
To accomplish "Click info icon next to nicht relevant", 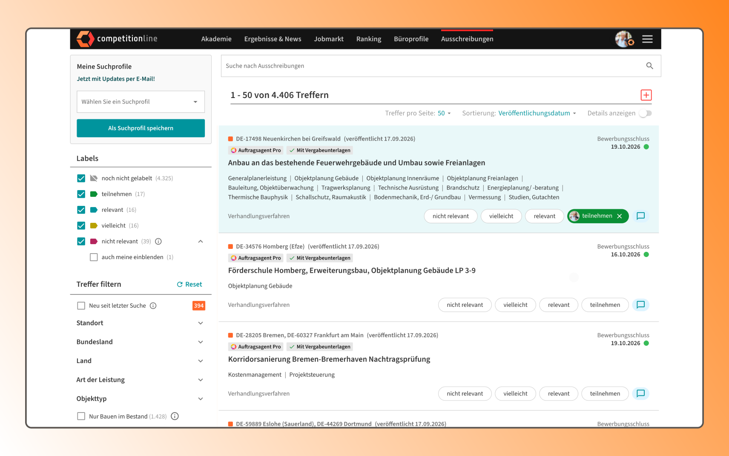I will (x=158, y=241).
